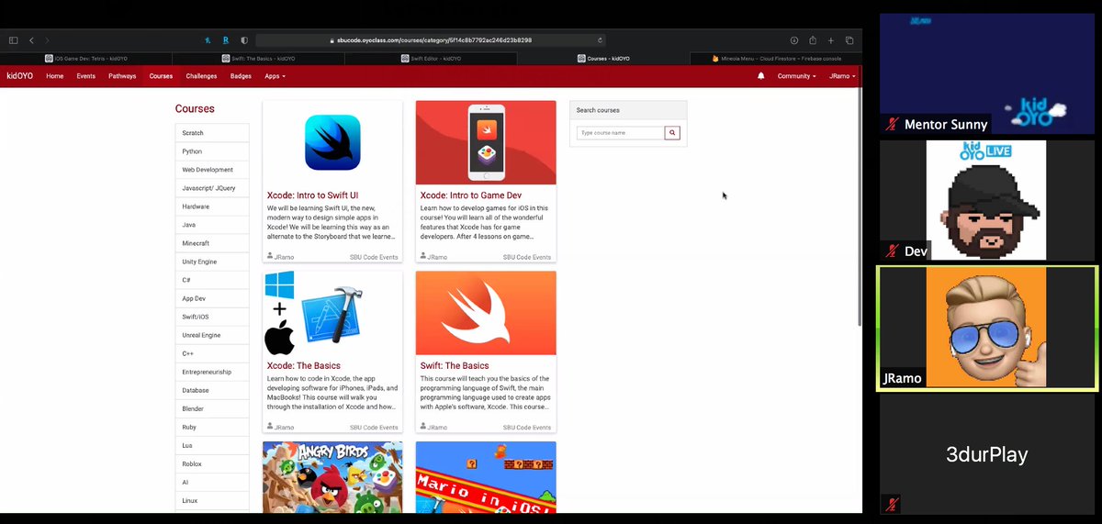Click the address bar URL field
This screenshot has height=524, width=1102.
pos(432,40)
